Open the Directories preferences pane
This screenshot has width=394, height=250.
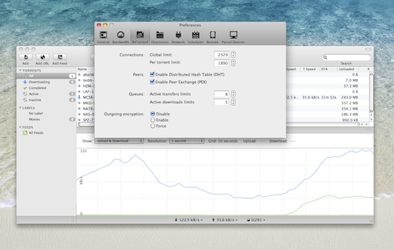[160, 37]
